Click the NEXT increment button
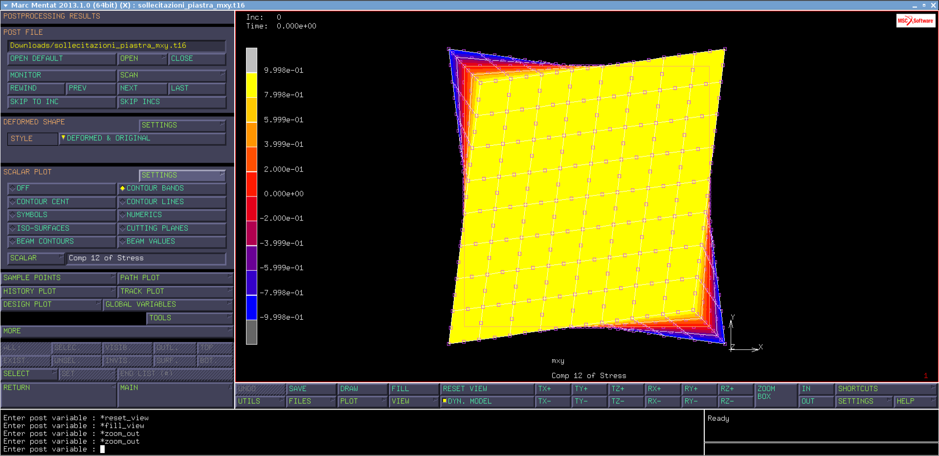 point(142,88)
